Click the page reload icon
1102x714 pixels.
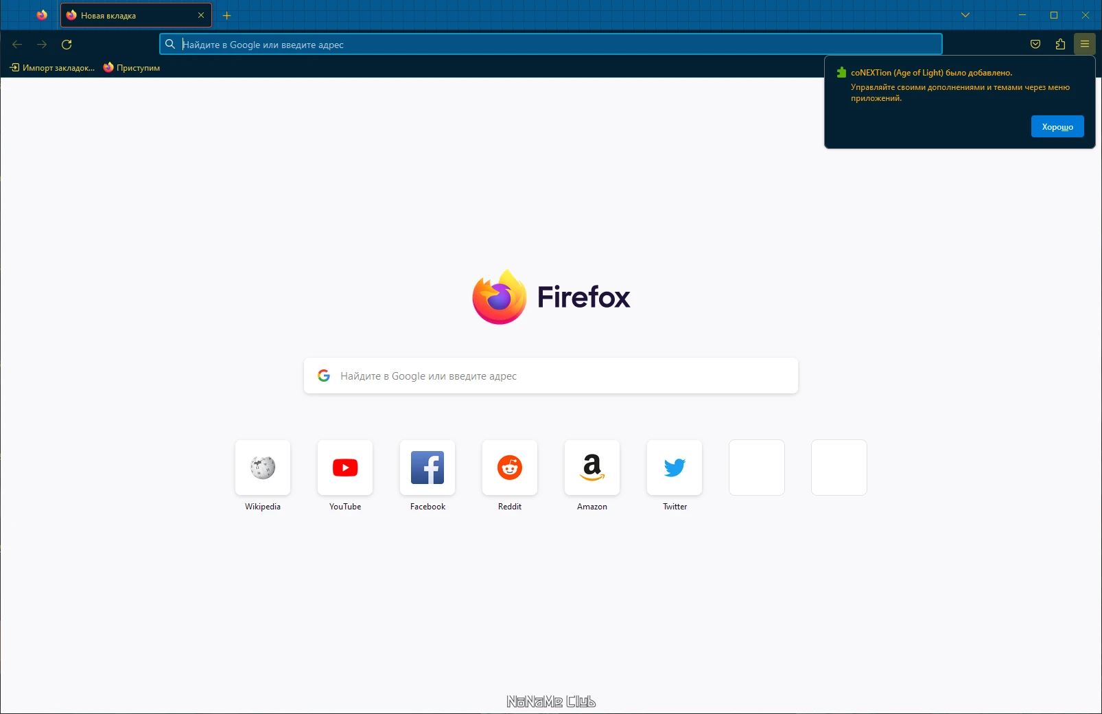(67, 44)
